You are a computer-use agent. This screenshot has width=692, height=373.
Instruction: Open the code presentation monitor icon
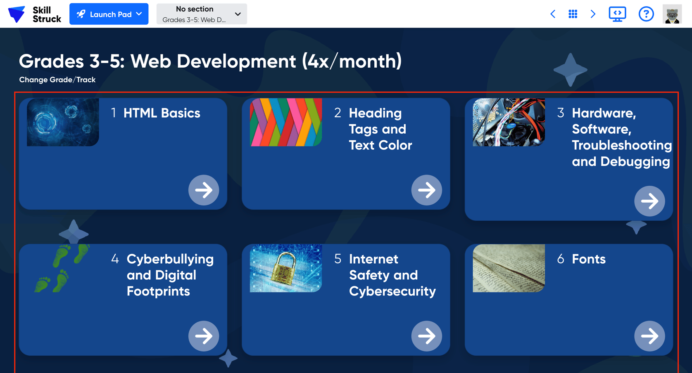(x=617, y=14)
